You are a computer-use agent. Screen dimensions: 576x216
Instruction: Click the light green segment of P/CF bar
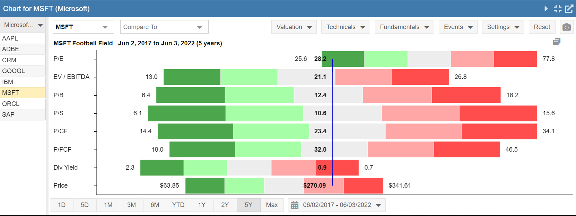coord(271,131)
